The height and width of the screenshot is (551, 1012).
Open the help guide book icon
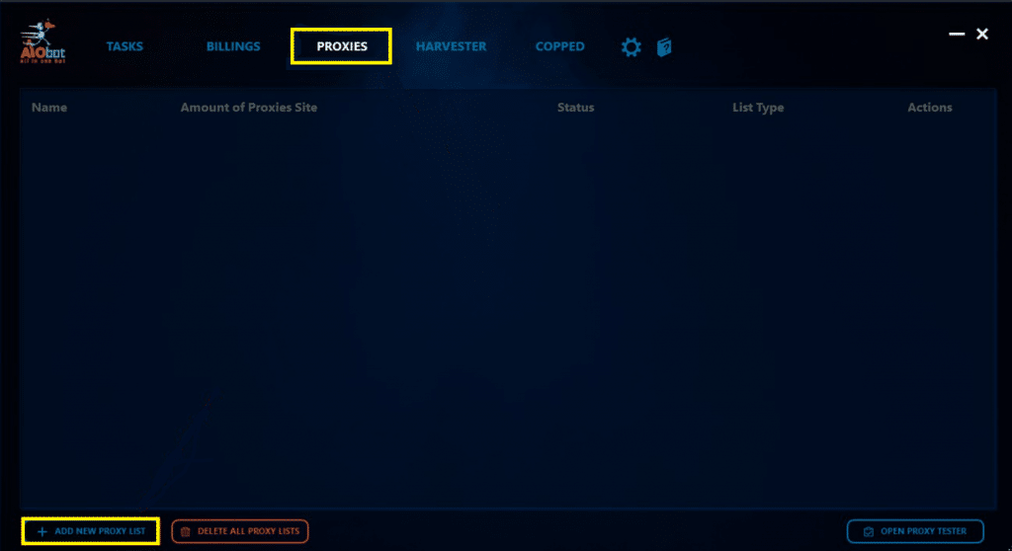coord(664,47)
